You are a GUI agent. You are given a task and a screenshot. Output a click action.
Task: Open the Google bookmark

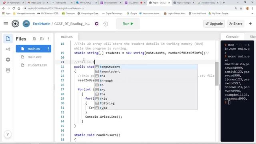coord(132,13)
